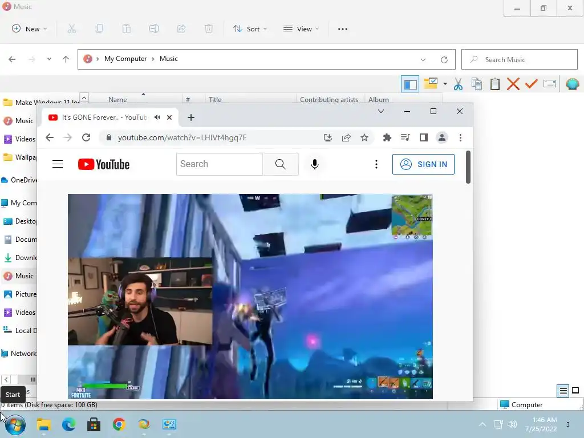This screenshot has height=438, width=584.
Task: Open folder options checkbox icon in classic toolbar
Action: [x=431, y=83]
